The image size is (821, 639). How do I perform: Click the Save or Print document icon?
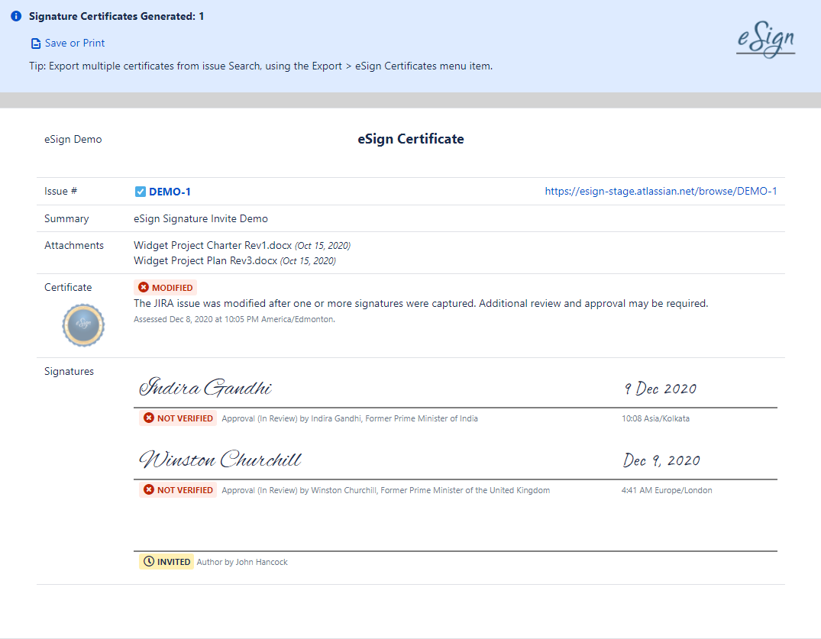pyautogui.click(x=35, y=44)
